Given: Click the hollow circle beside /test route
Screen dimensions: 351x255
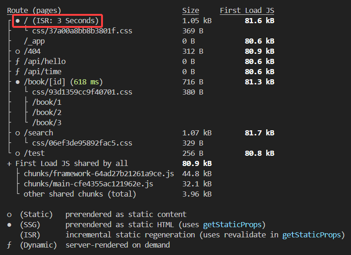Looking at the screenshot, I should click(18, 153).
